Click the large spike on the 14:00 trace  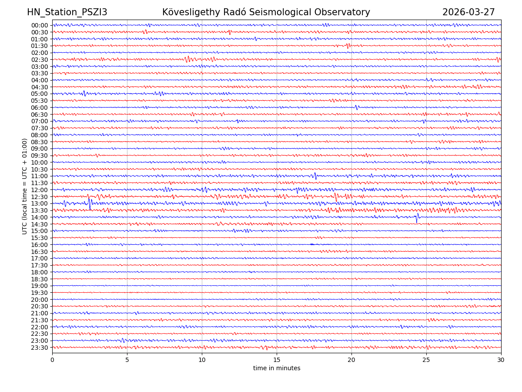(417, 218)
